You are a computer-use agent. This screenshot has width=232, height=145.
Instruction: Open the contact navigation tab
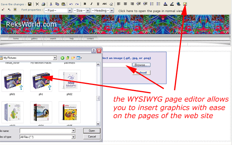[x=90, y=38]
